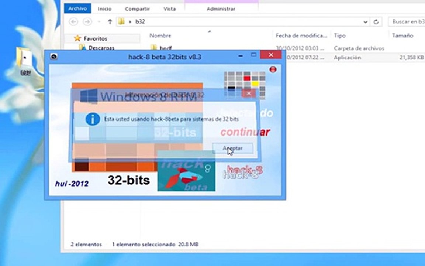Image resolution: width=425 pixels, height=266 pixels.
Task: Switch to the Inicio ribbon tab
Action: tap(105, 9)
